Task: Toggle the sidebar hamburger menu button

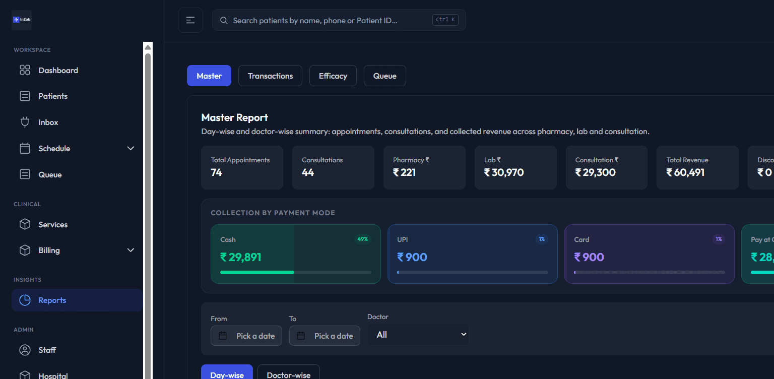Action: [190, 20]
